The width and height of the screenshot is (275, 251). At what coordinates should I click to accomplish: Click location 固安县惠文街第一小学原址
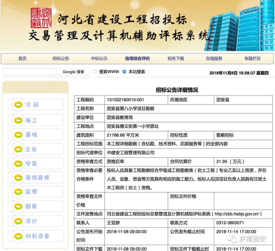[x=133, y=126]
